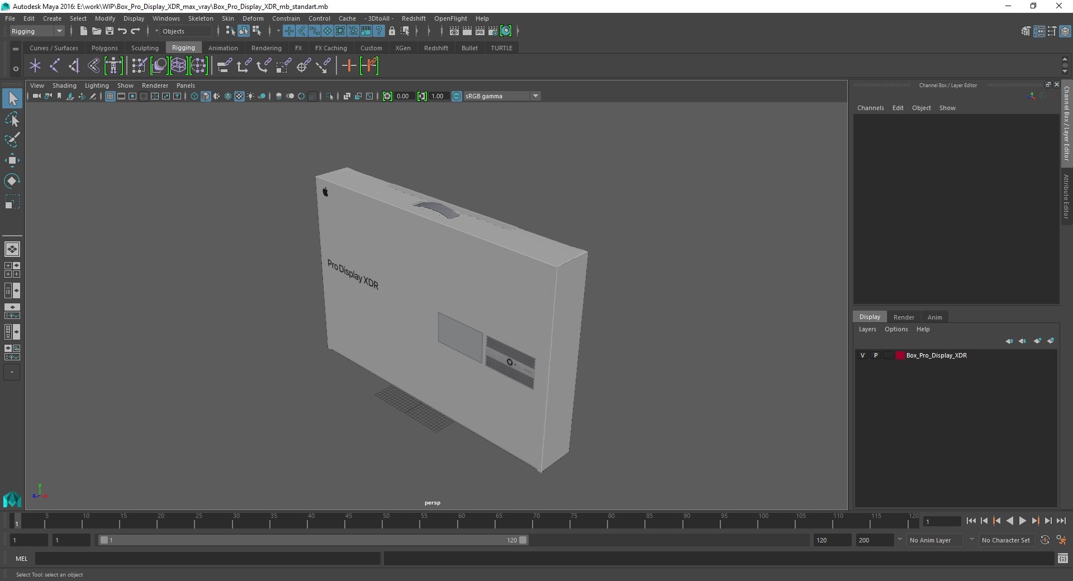Click the Create Locator shelf icon
The height and width of the screenshot is (581, 1073).
click(x=35, y=66)
